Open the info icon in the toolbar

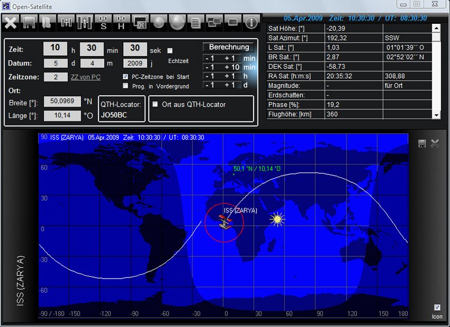click(x=251, y=23)
